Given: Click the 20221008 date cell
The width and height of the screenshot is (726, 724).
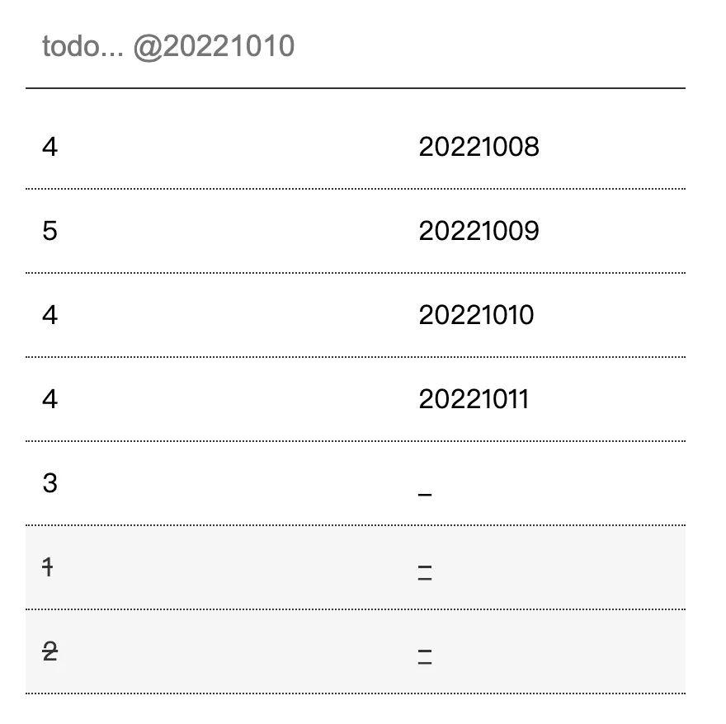Looking at the screenshot, I should [478, 148].
